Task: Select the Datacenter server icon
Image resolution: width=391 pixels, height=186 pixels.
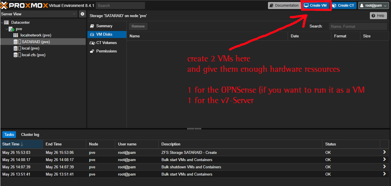Action: click(6, 22)
